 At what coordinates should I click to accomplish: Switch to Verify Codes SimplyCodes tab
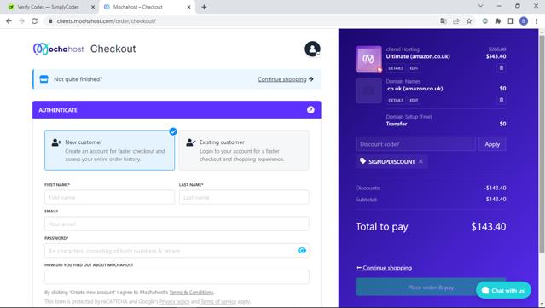[49, 7]
